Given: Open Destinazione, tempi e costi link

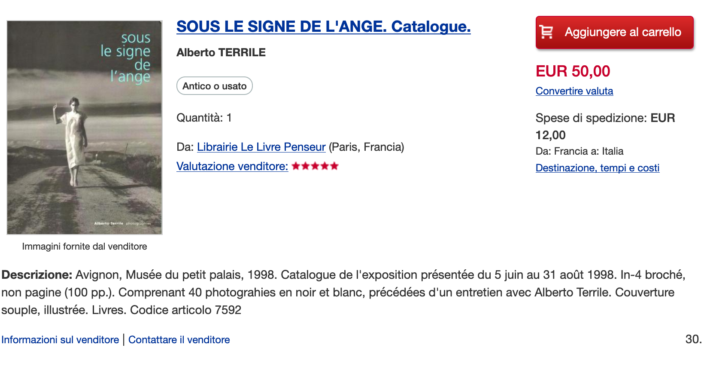Looking at the screenshot, I should (x=598, y=168).
